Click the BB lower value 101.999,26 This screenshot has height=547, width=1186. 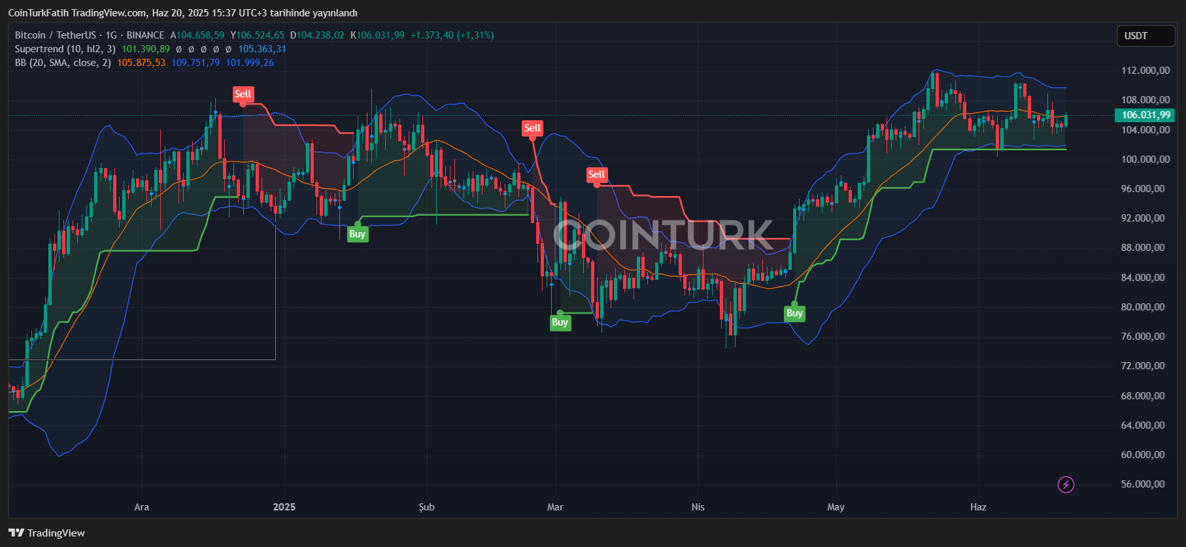point(250,63)
